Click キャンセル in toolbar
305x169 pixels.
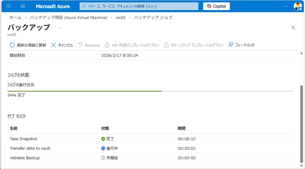point(65,45)
